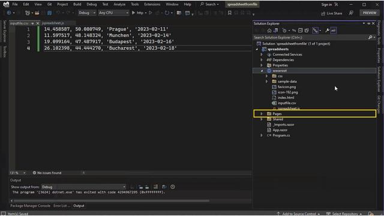Click the clock timestamp icon in Output panel
Screen dimensions: 384x216
(173, 187)
